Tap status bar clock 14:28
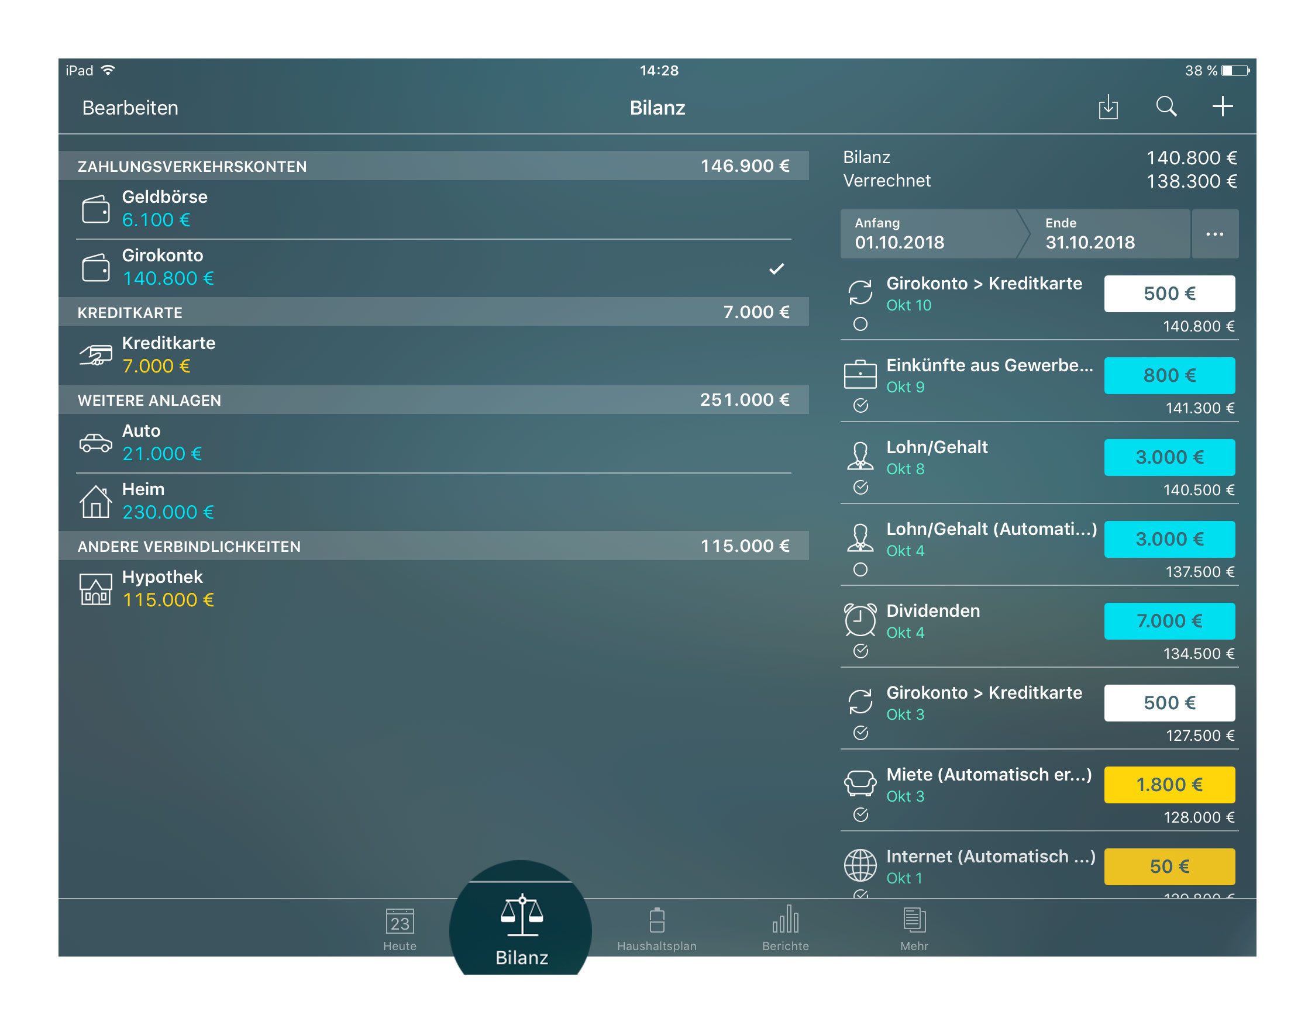Screen dimensions: 1315x1015 (x=659, y=70)
